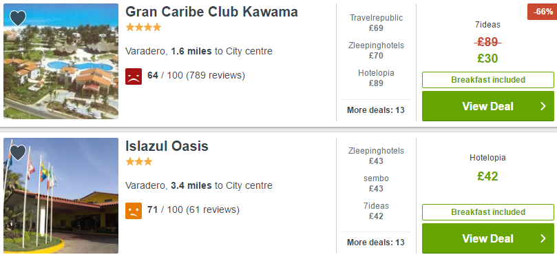
Task: Click the arrow on Kawama's View Deal button
Action: [x=543, y=106]
